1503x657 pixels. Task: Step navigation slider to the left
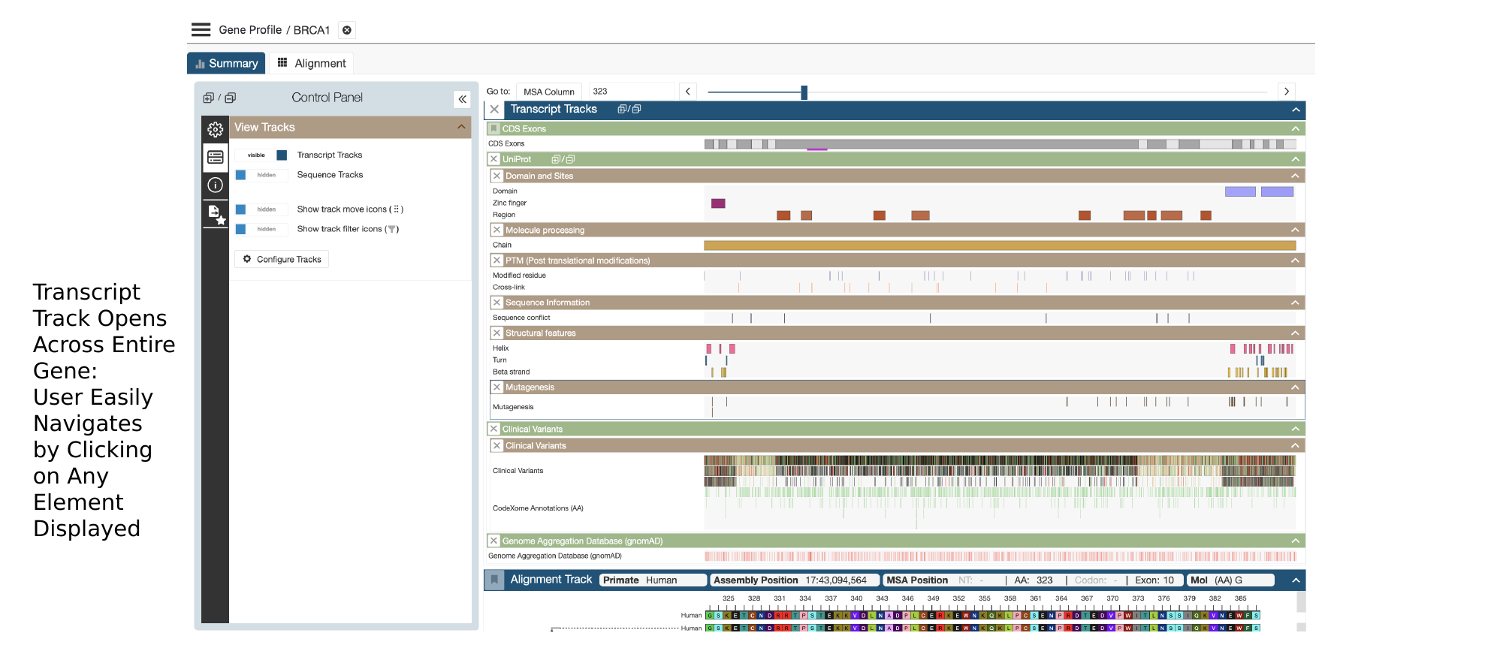tap(688, 92)
